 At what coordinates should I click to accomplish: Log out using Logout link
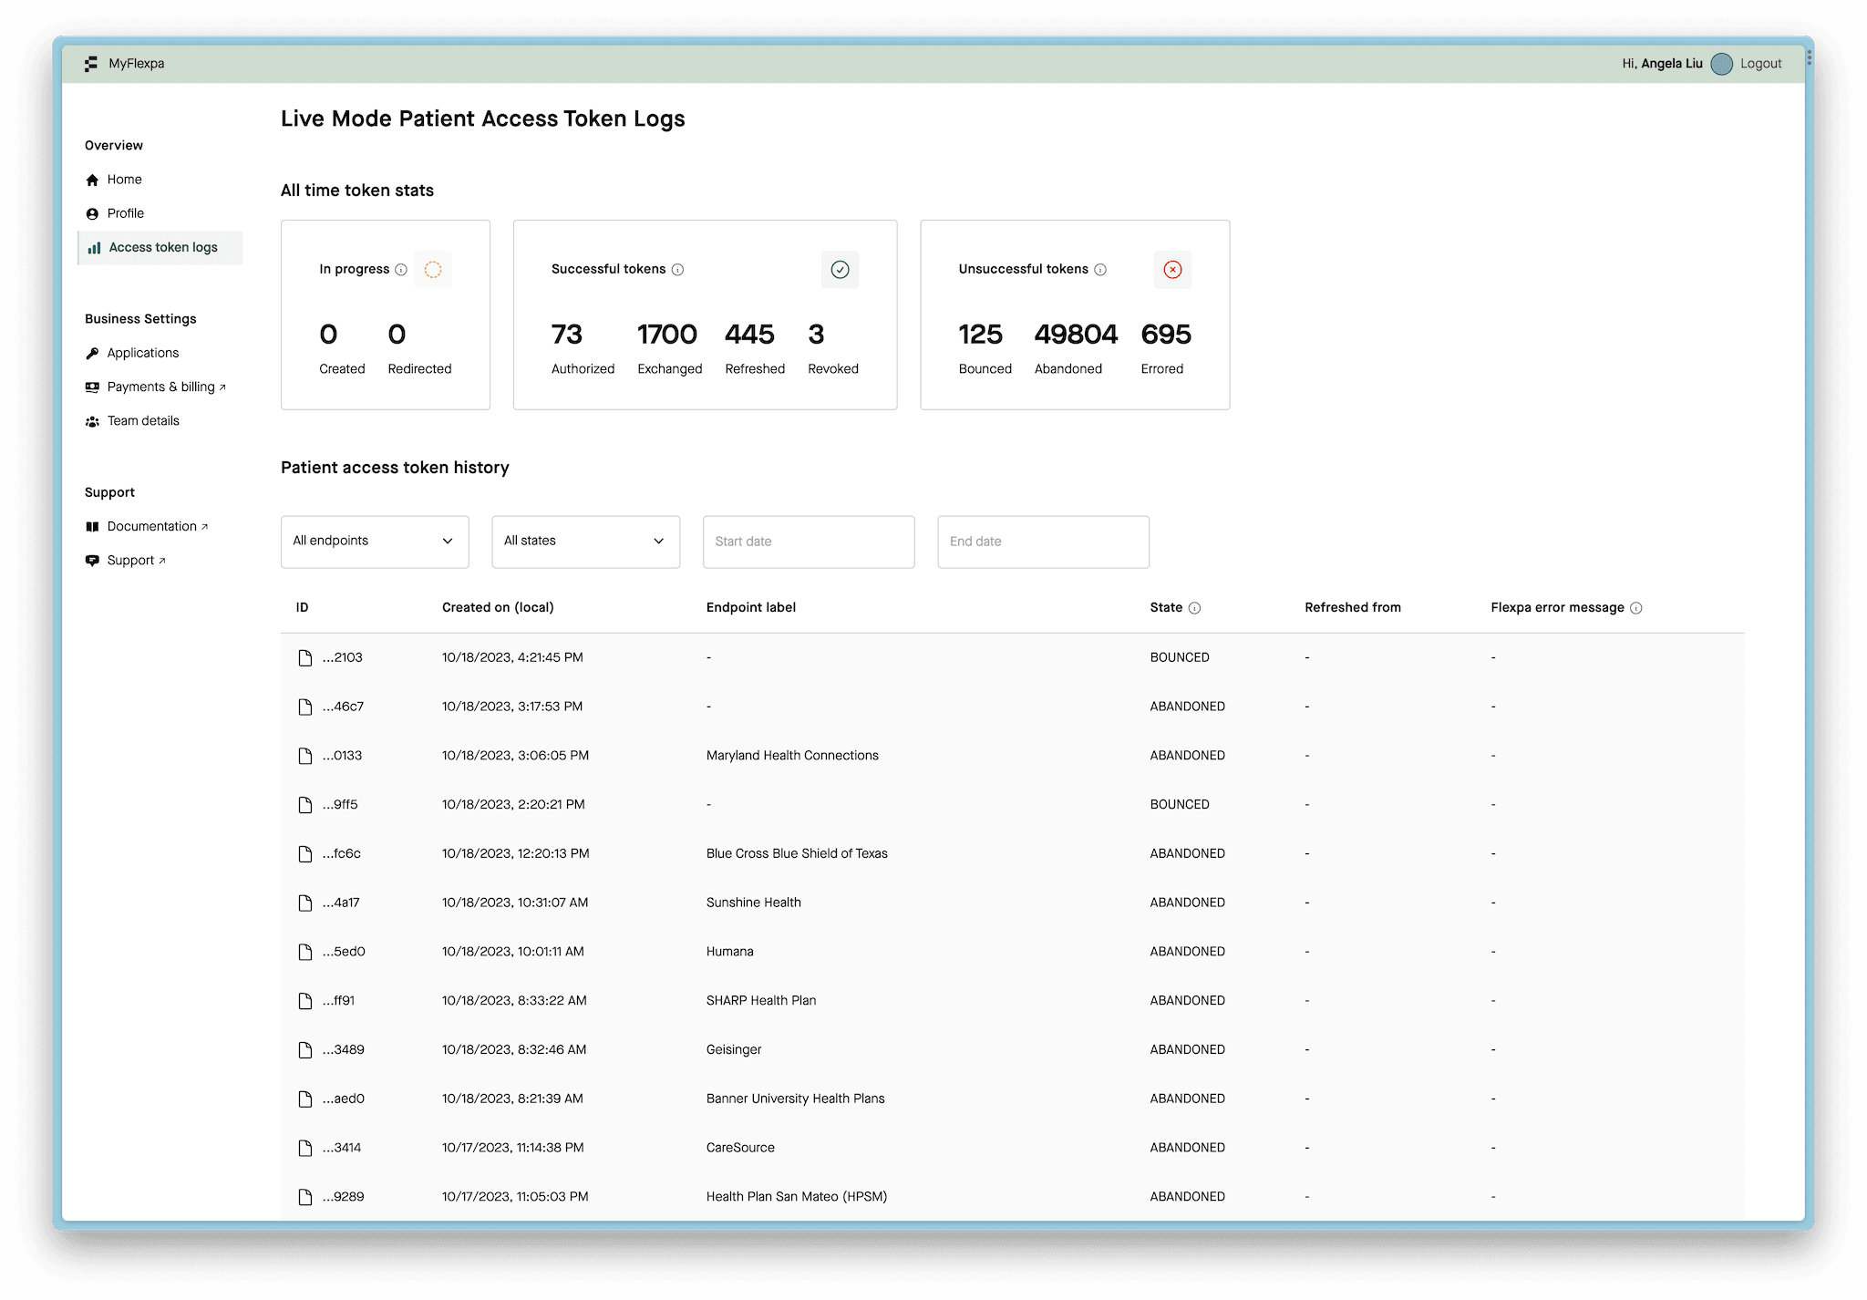click(x=1760, y=64)
